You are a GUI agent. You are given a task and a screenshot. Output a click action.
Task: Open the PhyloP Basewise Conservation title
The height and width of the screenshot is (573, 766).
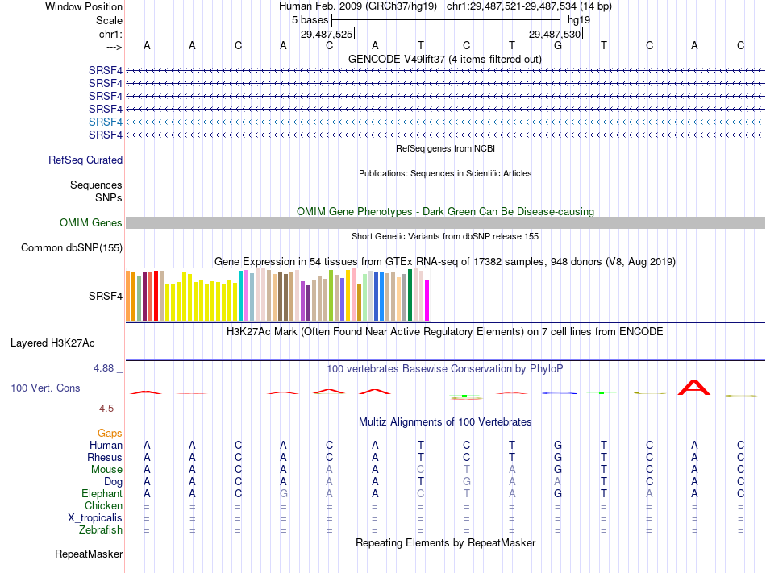click(x=445, y=368)
